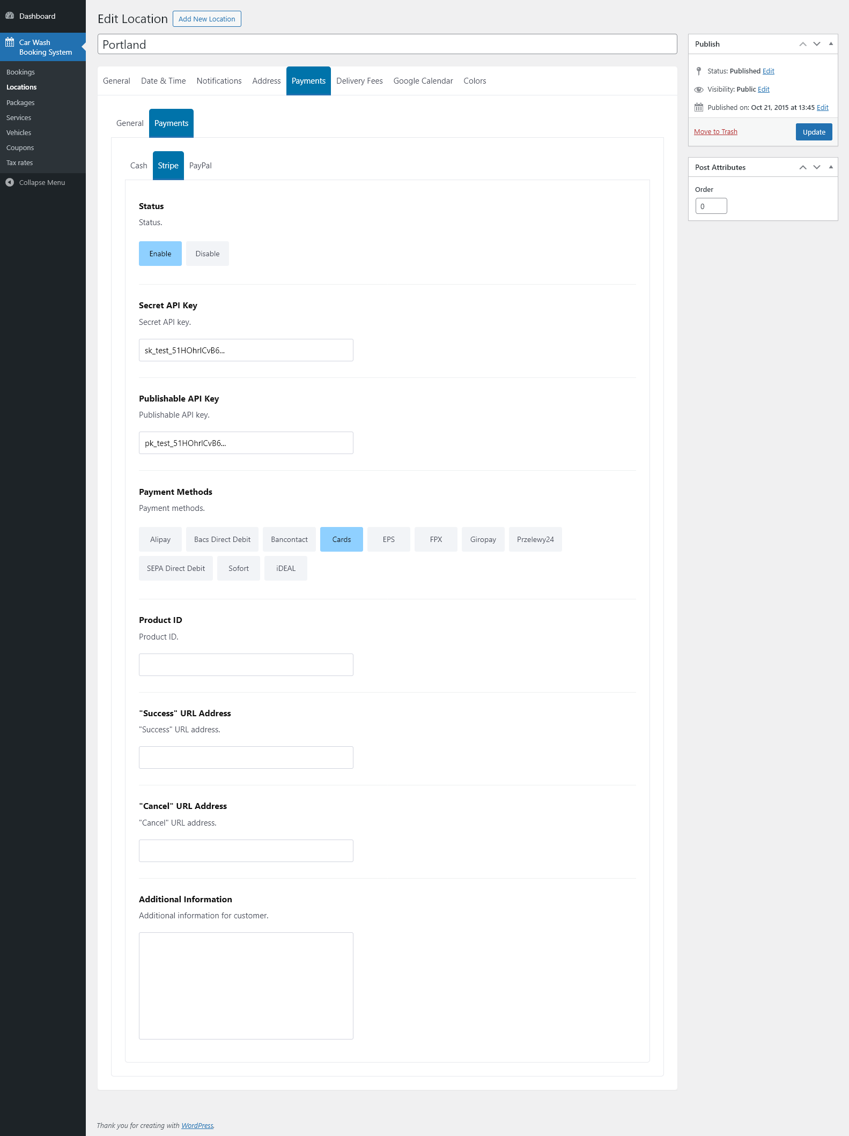Switch to the Cash payment tab
This screenshot has width=849, height=1136.
[138, 166]
